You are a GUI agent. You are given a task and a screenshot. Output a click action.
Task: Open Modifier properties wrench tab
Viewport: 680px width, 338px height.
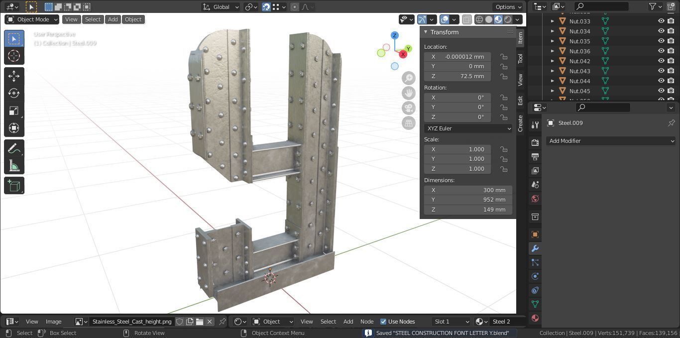(535, 248)
